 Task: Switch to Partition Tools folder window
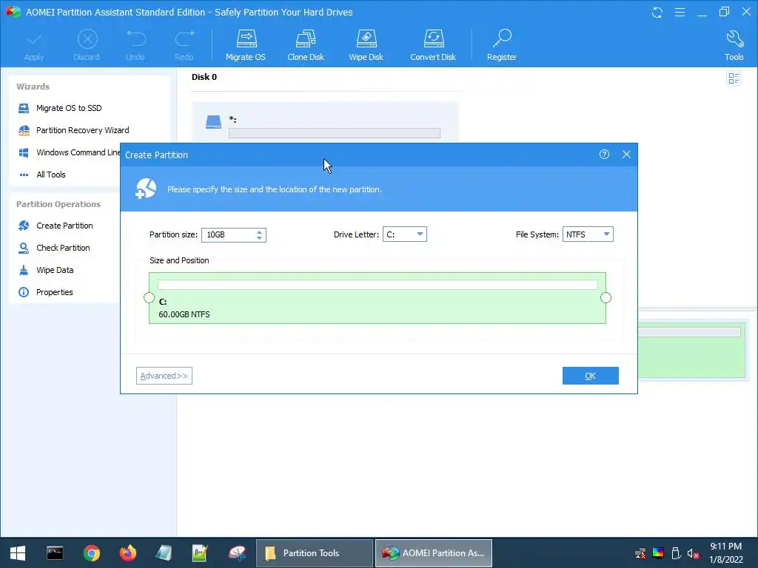click(x=314, y=553)
